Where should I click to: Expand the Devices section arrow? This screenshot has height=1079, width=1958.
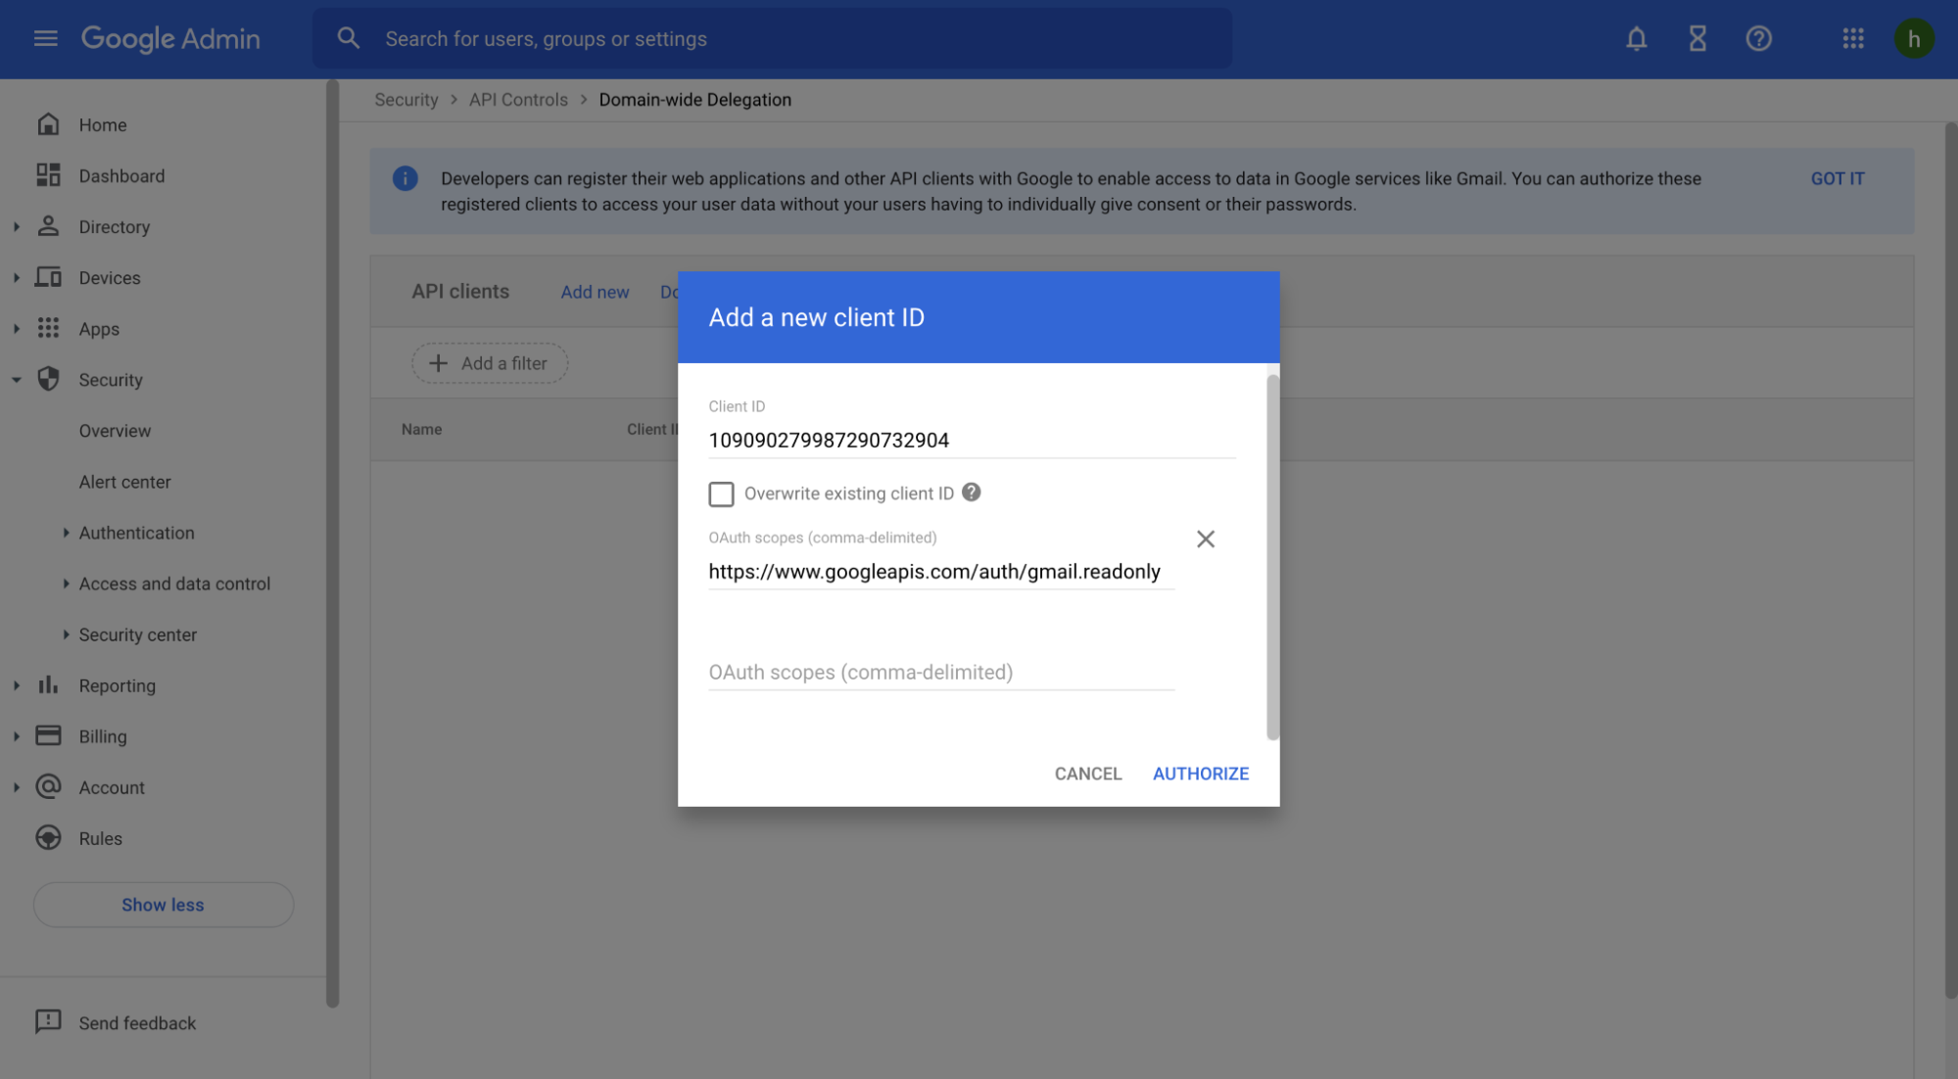(x=17, y=277)
